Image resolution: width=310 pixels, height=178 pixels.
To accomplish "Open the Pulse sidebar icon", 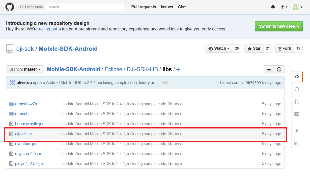I will point(297,131).
